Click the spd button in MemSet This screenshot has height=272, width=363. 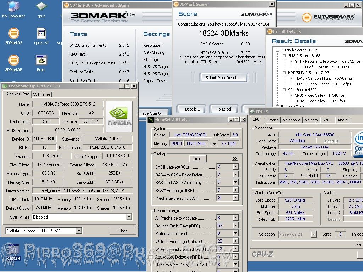(x=198, y=159)
